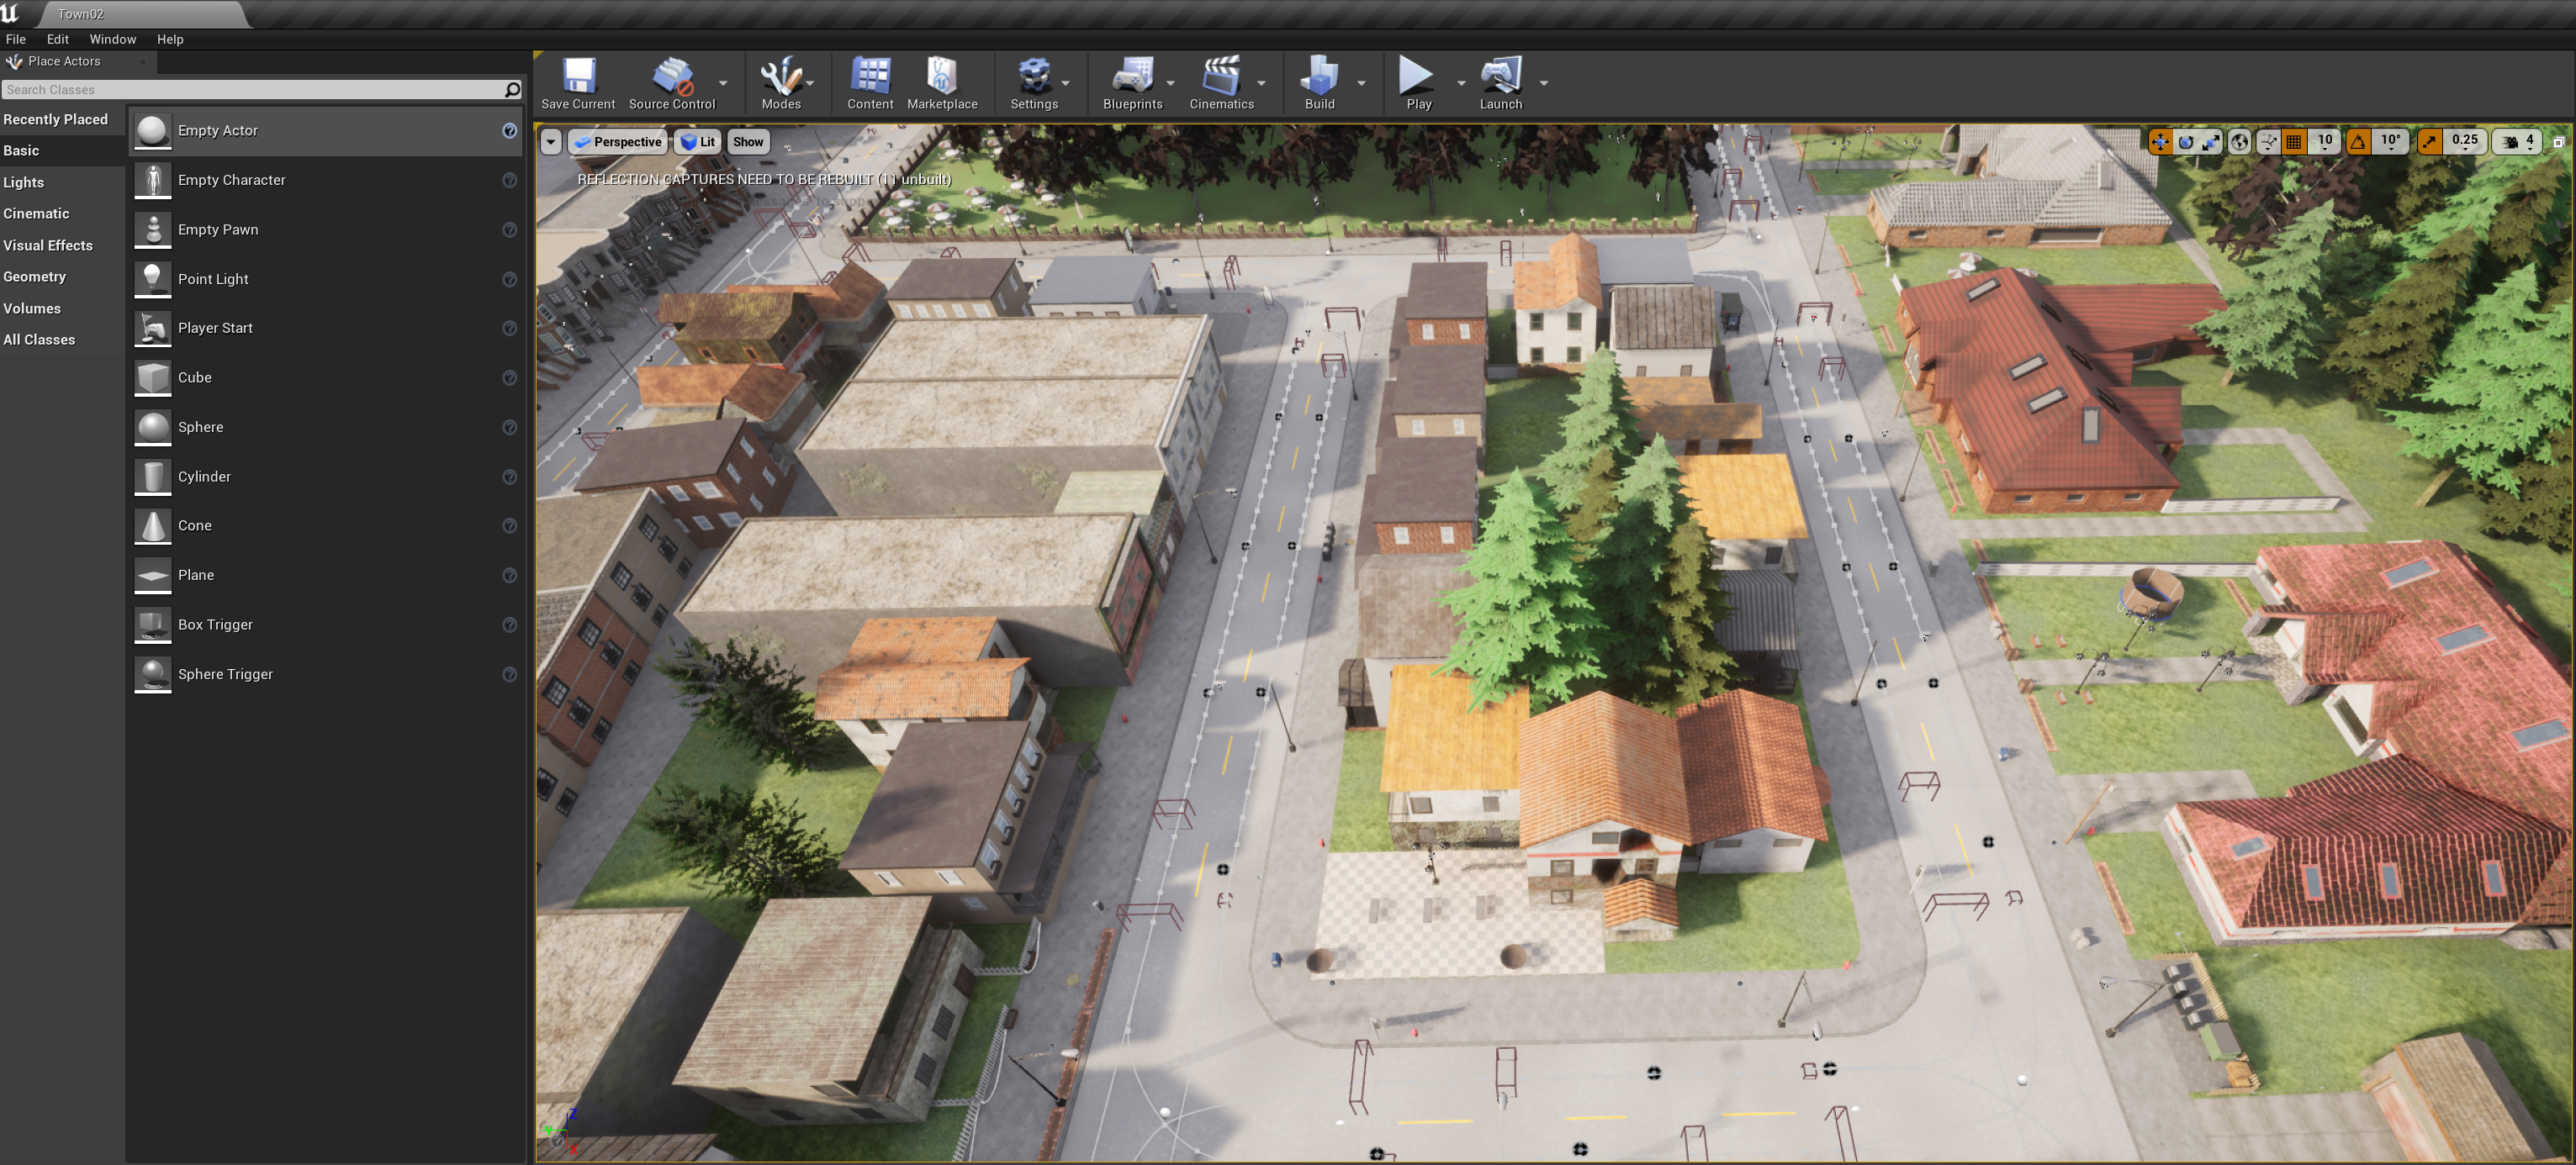
Task: Toggle rotation angle snapping
Action: (x=2358, y=142)
